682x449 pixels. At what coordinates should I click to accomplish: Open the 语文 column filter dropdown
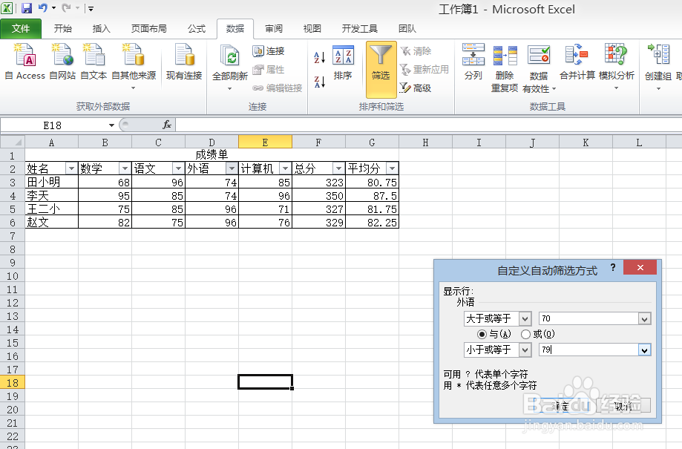178,168
